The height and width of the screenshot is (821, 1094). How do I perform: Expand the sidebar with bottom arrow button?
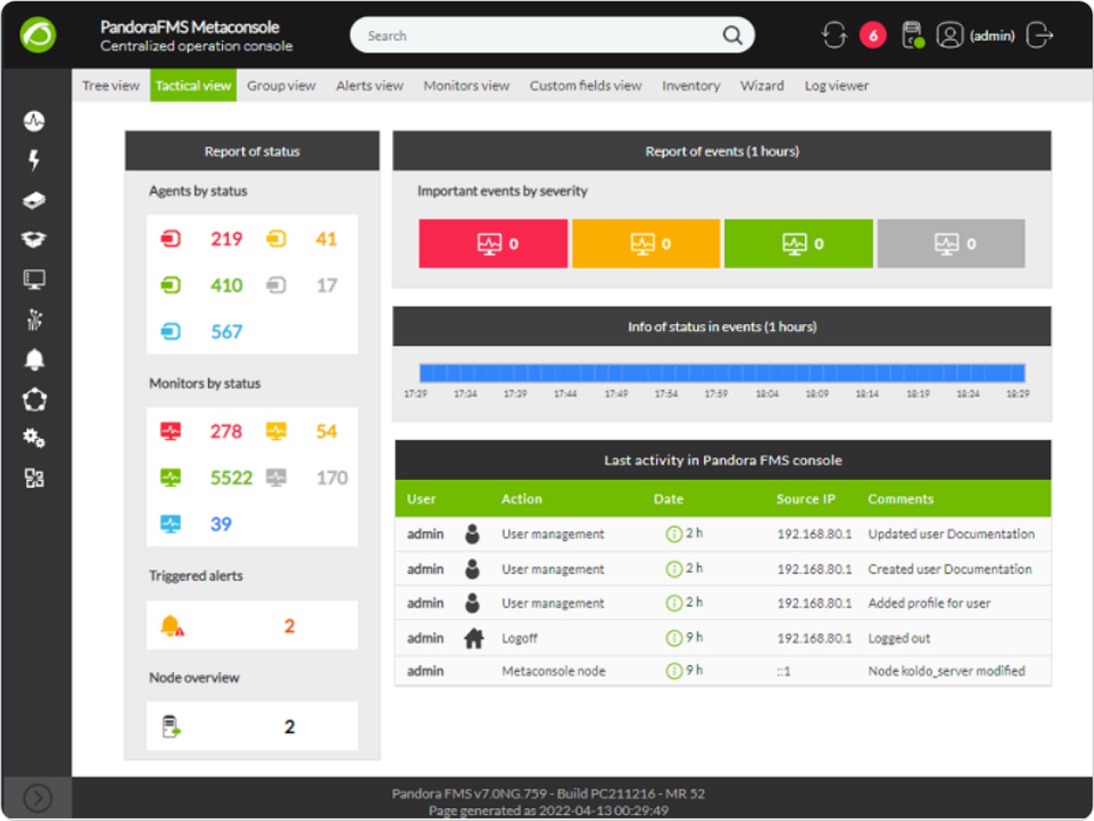[x=38, y=797]
